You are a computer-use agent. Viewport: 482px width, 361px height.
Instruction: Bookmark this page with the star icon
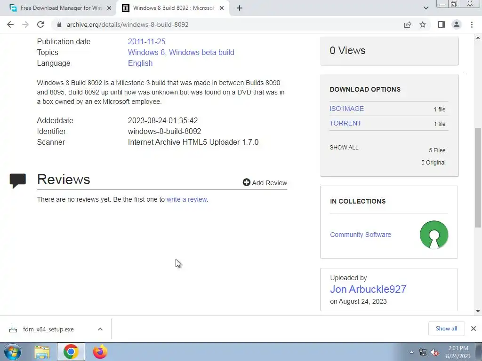click(x=423, y=24)
